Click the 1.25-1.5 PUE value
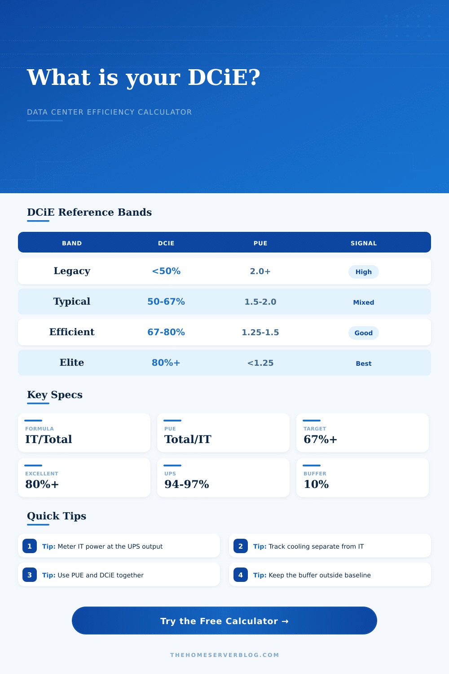Screen dimensions: 449x674 (260, 333)
